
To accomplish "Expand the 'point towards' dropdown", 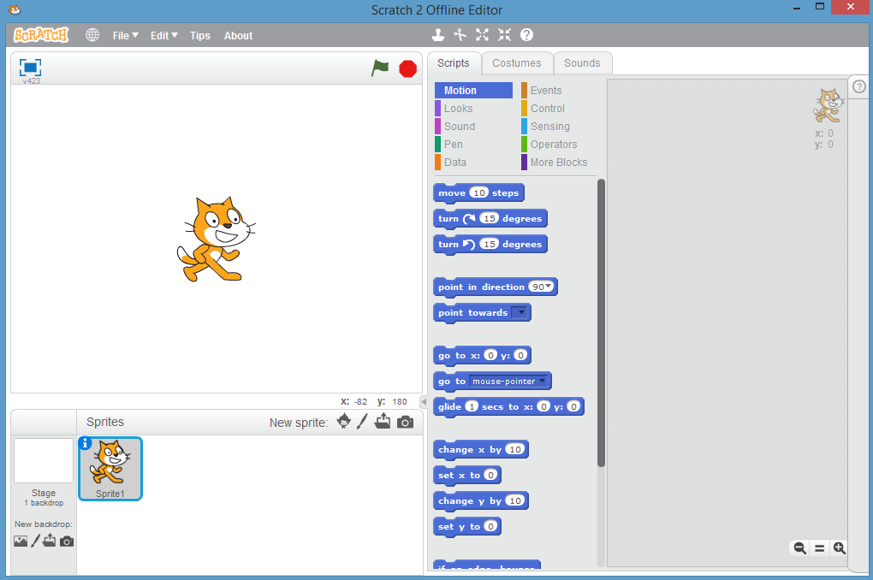I will tap(520, 313).
